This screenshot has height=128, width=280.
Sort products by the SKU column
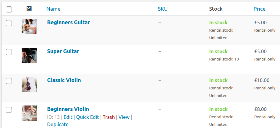pos(163,9)
